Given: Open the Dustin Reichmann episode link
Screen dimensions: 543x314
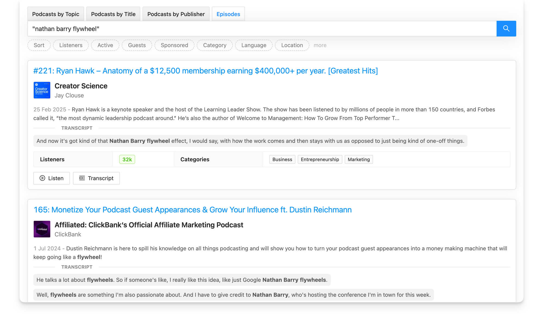Looking at the screenshot, I should pos(192,210).
